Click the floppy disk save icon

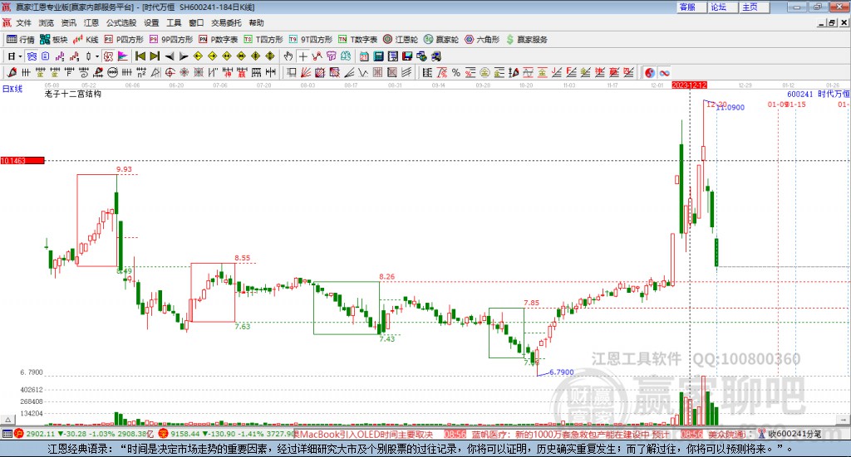point(407,56)
